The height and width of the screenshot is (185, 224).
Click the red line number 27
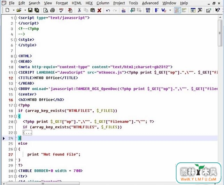(x=11, y=155)
